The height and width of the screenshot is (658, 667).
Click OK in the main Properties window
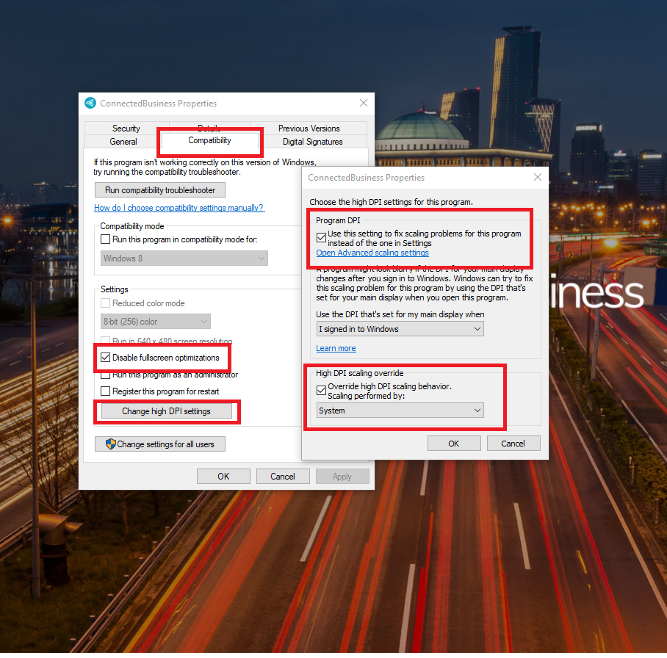click(223, 477)
